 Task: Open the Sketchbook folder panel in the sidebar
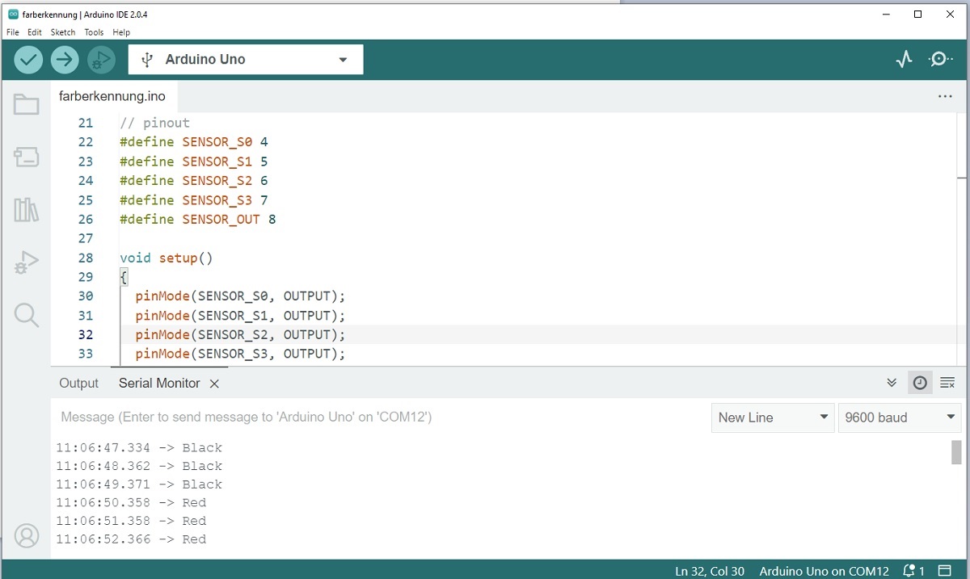[27, 104]
